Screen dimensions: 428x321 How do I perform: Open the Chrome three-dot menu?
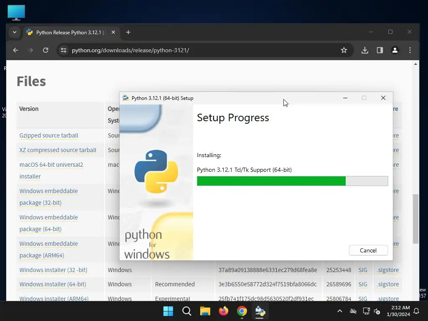pyautogui.click(x=410, y=50)
